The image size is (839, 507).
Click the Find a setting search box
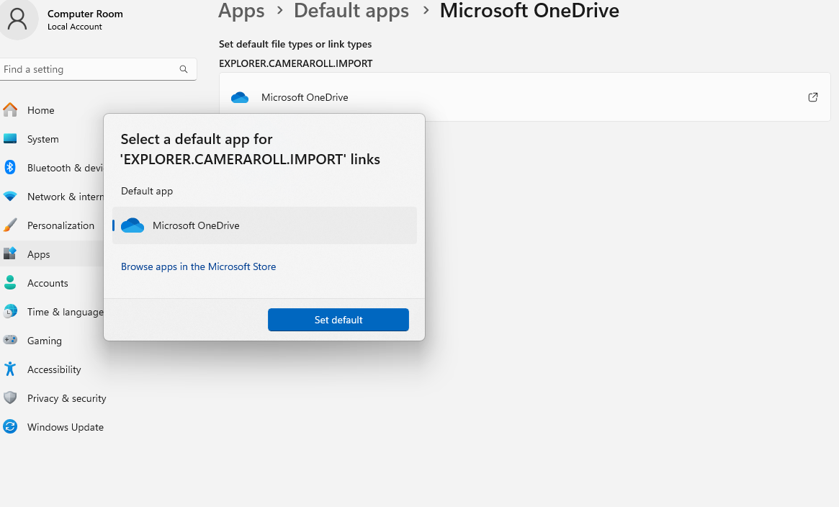coord(98,69)
